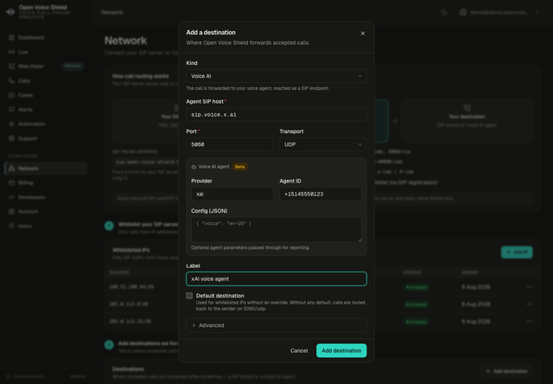
Task: Select Network in the sidebar
Action: coord(46,169)
